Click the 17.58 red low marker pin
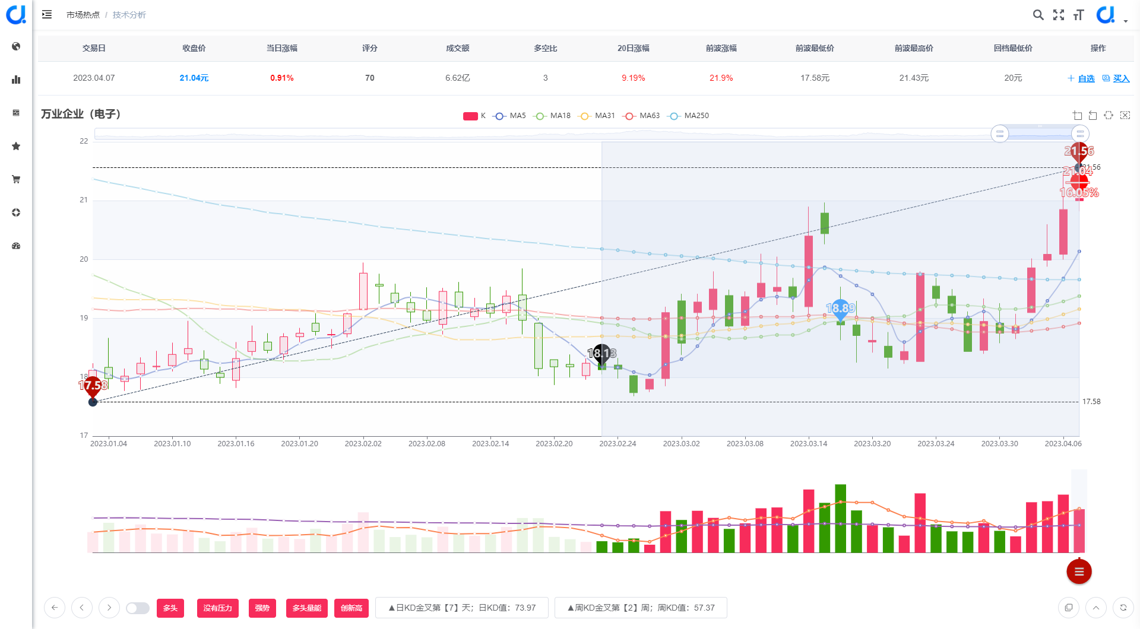 93,386
